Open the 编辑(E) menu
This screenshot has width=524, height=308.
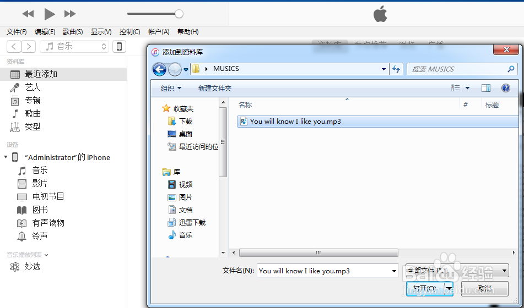(x=45, y=32)
